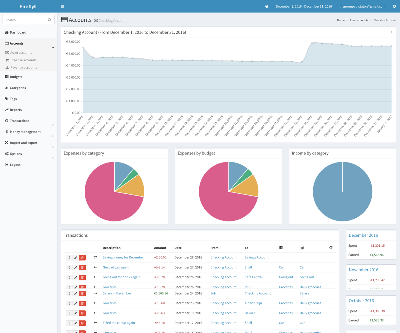Open the chart options three-dot menu
Viewport: 400px width, 333px height.
pos(391,32)
